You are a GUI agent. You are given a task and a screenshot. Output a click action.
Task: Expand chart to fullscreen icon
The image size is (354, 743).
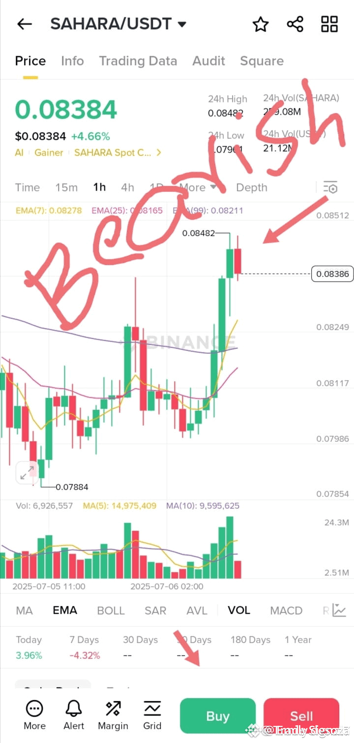(25, 473)
